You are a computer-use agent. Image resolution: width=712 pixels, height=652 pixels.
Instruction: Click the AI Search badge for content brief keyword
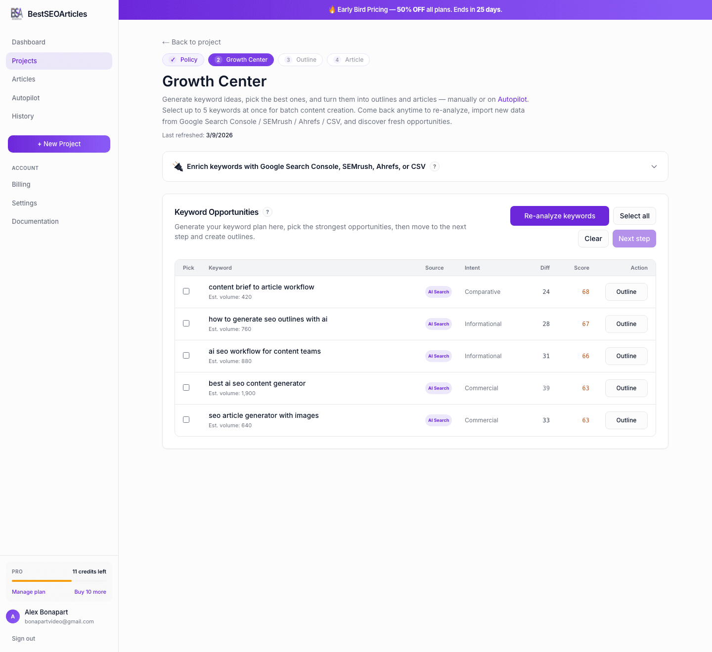pos(438,291)
